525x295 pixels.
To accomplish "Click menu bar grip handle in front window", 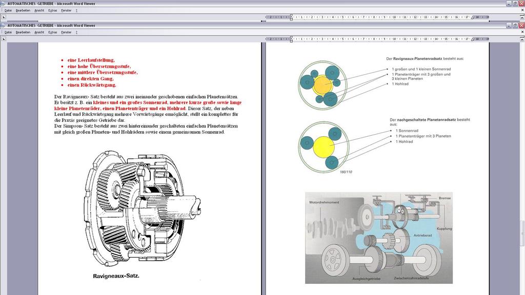I will (2, 32).
